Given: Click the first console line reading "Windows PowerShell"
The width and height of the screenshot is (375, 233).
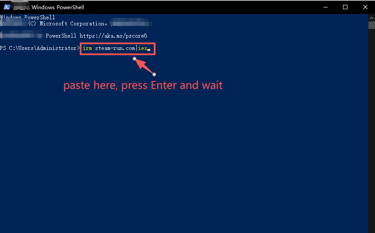Looking at the screenshot, I should 28,18.
